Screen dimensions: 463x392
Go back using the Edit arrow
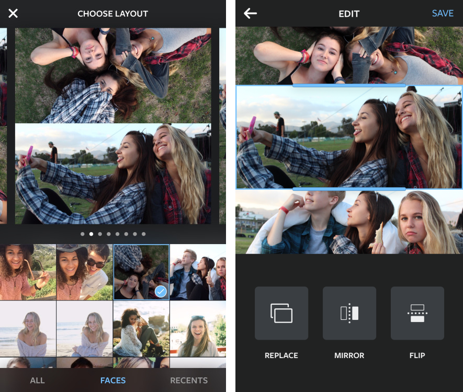(x=250, y=13)
